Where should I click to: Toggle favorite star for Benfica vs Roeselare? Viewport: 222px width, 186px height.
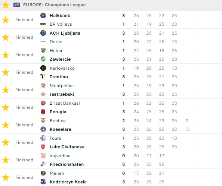click(x=6, y=125)
